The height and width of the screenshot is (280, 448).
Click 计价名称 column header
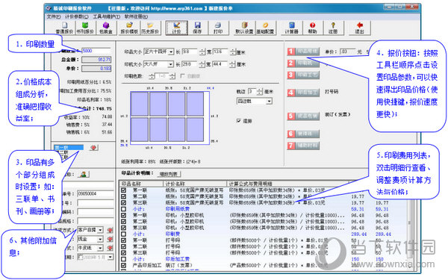click(195, 184)
